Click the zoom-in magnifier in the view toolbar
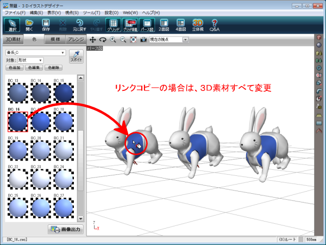The height and width of the screenshot is (245, 326). (113, 40)
